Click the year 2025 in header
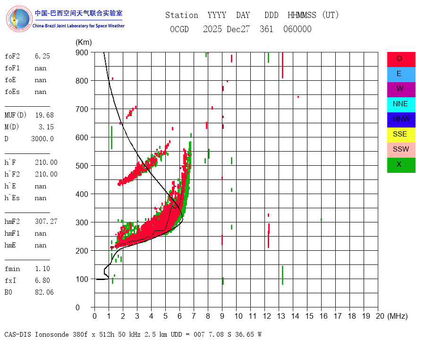 click(212, 29)
